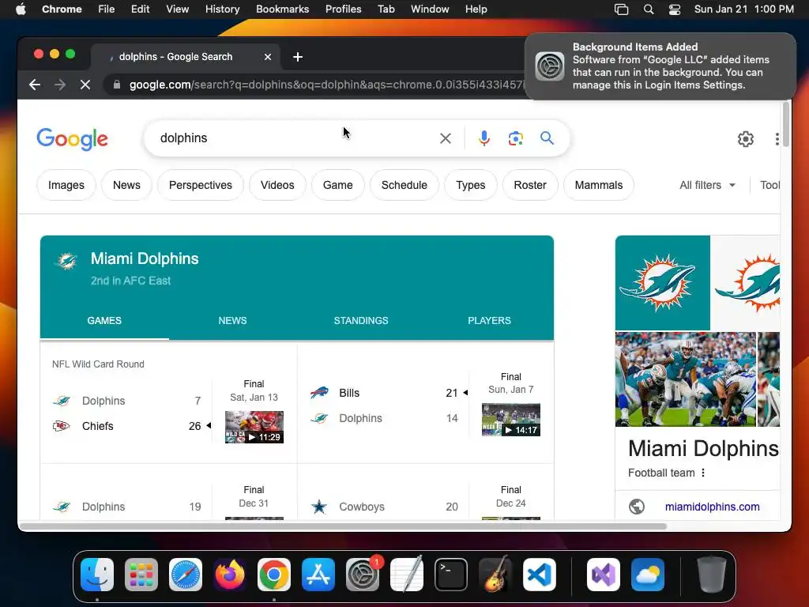
Task: Open System Settings from the dock
Action: point(363,575)
